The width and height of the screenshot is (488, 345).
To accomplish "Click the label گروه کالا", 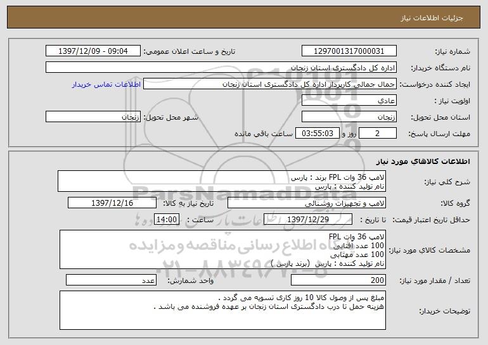I will point(455,204).
